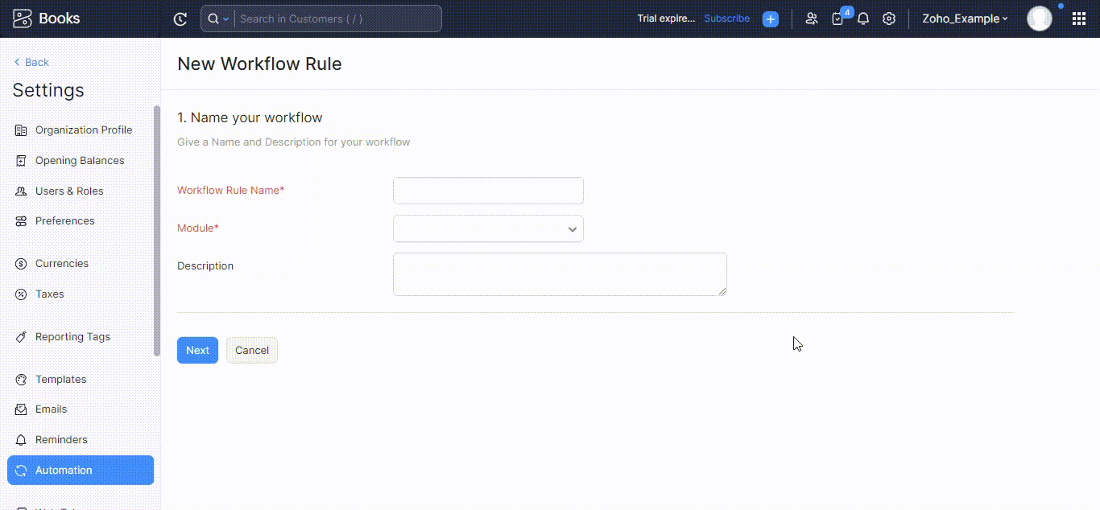The image size is (1100, 510).
Task: Click the Subscribe link
Action: click(726, 18)
